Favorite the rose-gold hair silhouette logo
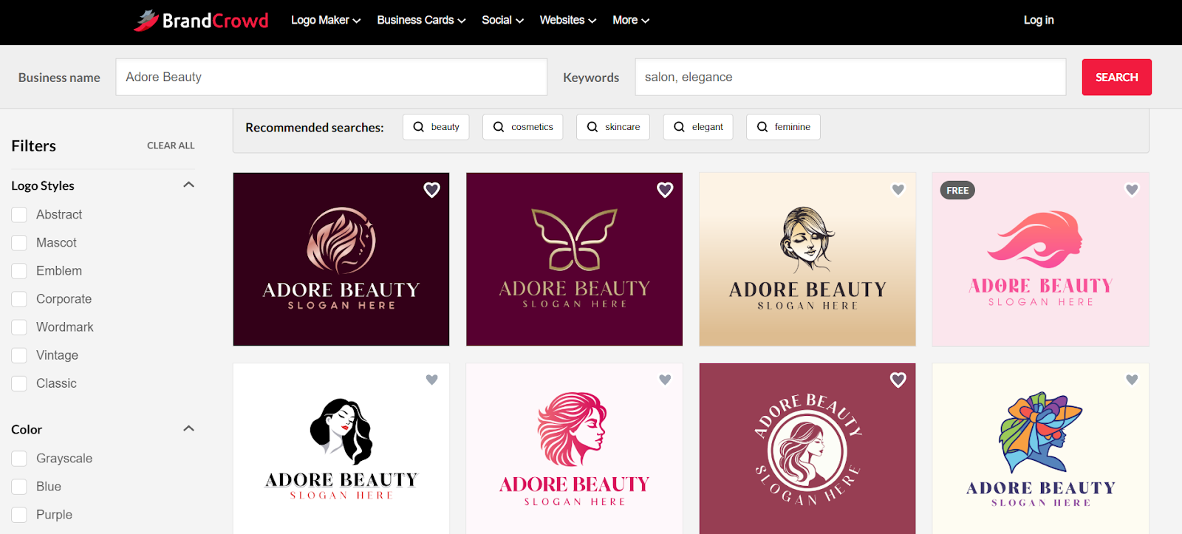 [431, 190]
